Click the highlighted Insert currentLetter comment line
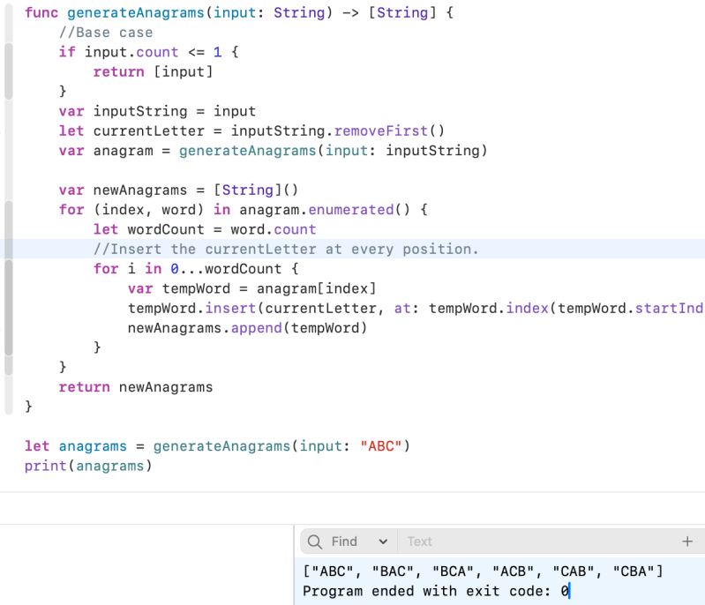Image resolution: width=705 pixels, height=605 pixels. (x=286, y=249)
